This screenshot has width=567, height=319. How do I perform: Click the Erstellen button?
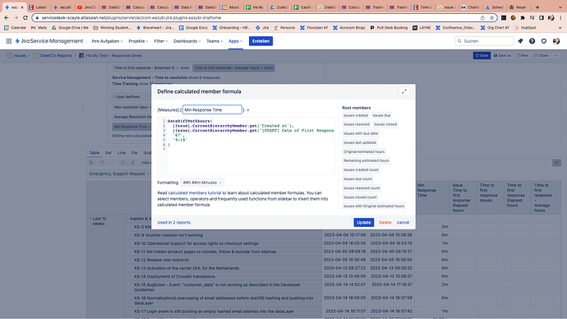[x=260, y=41]
